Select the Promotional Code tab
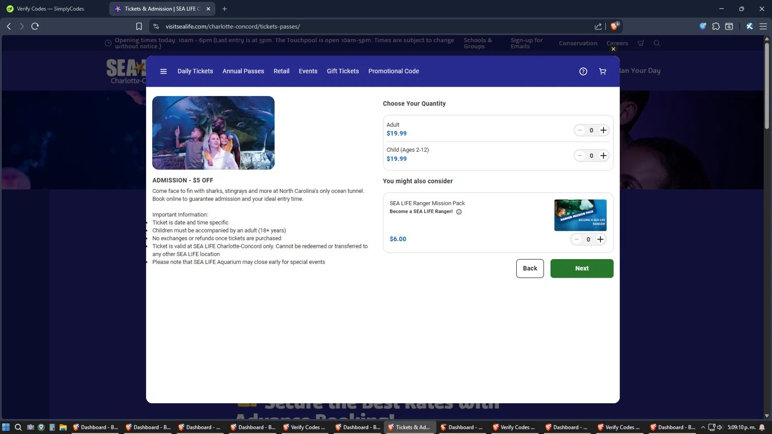The image size is (772, 434). 394,71
